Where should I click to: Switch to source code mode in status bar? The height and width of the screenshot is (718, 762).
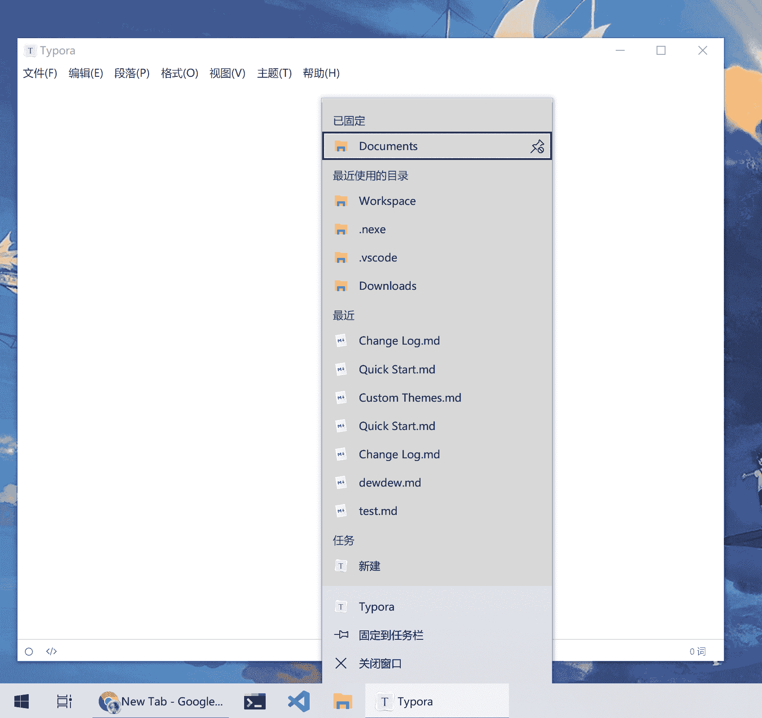(51, 652)
